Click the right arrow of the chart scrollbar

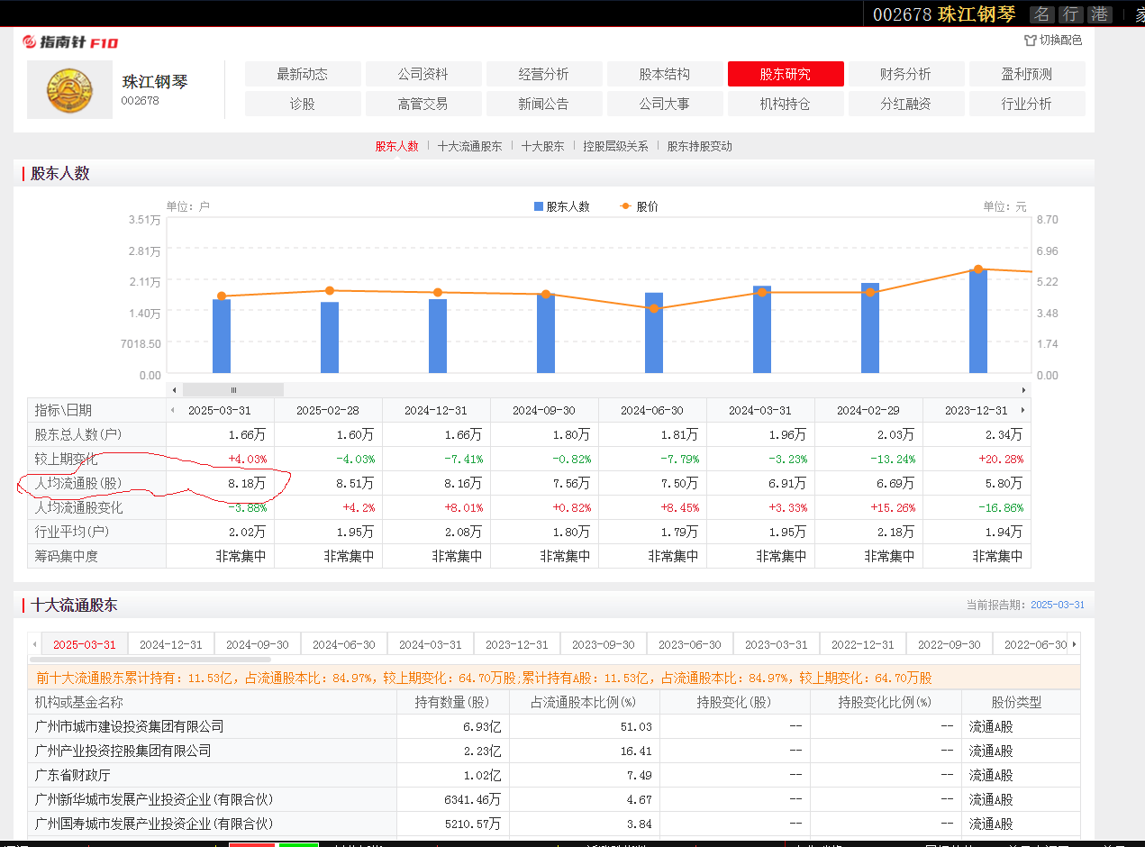tap(1023, 390)
